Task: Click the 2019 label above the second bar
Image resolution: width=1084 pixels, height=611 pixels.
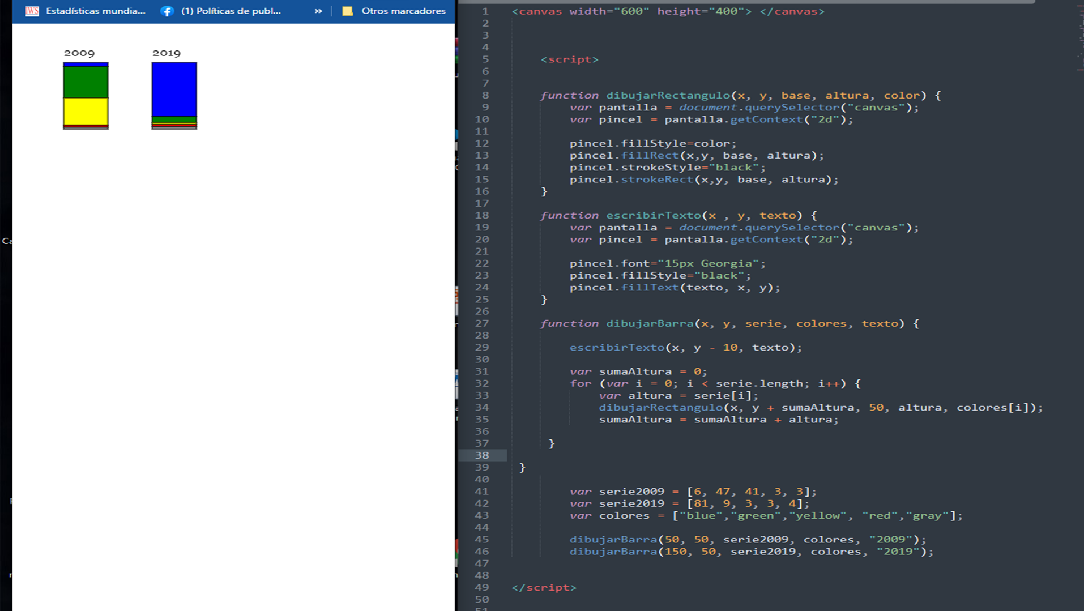Action: [167, 53]
